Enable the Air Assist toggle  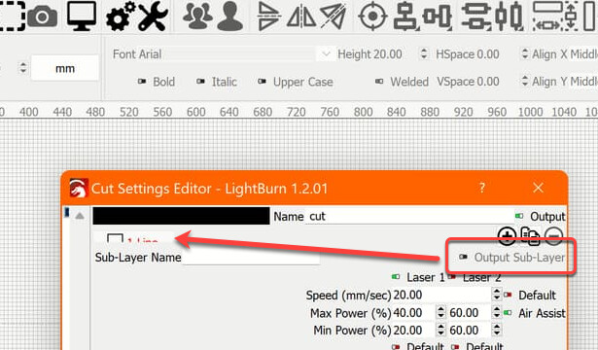pos(508,313)
